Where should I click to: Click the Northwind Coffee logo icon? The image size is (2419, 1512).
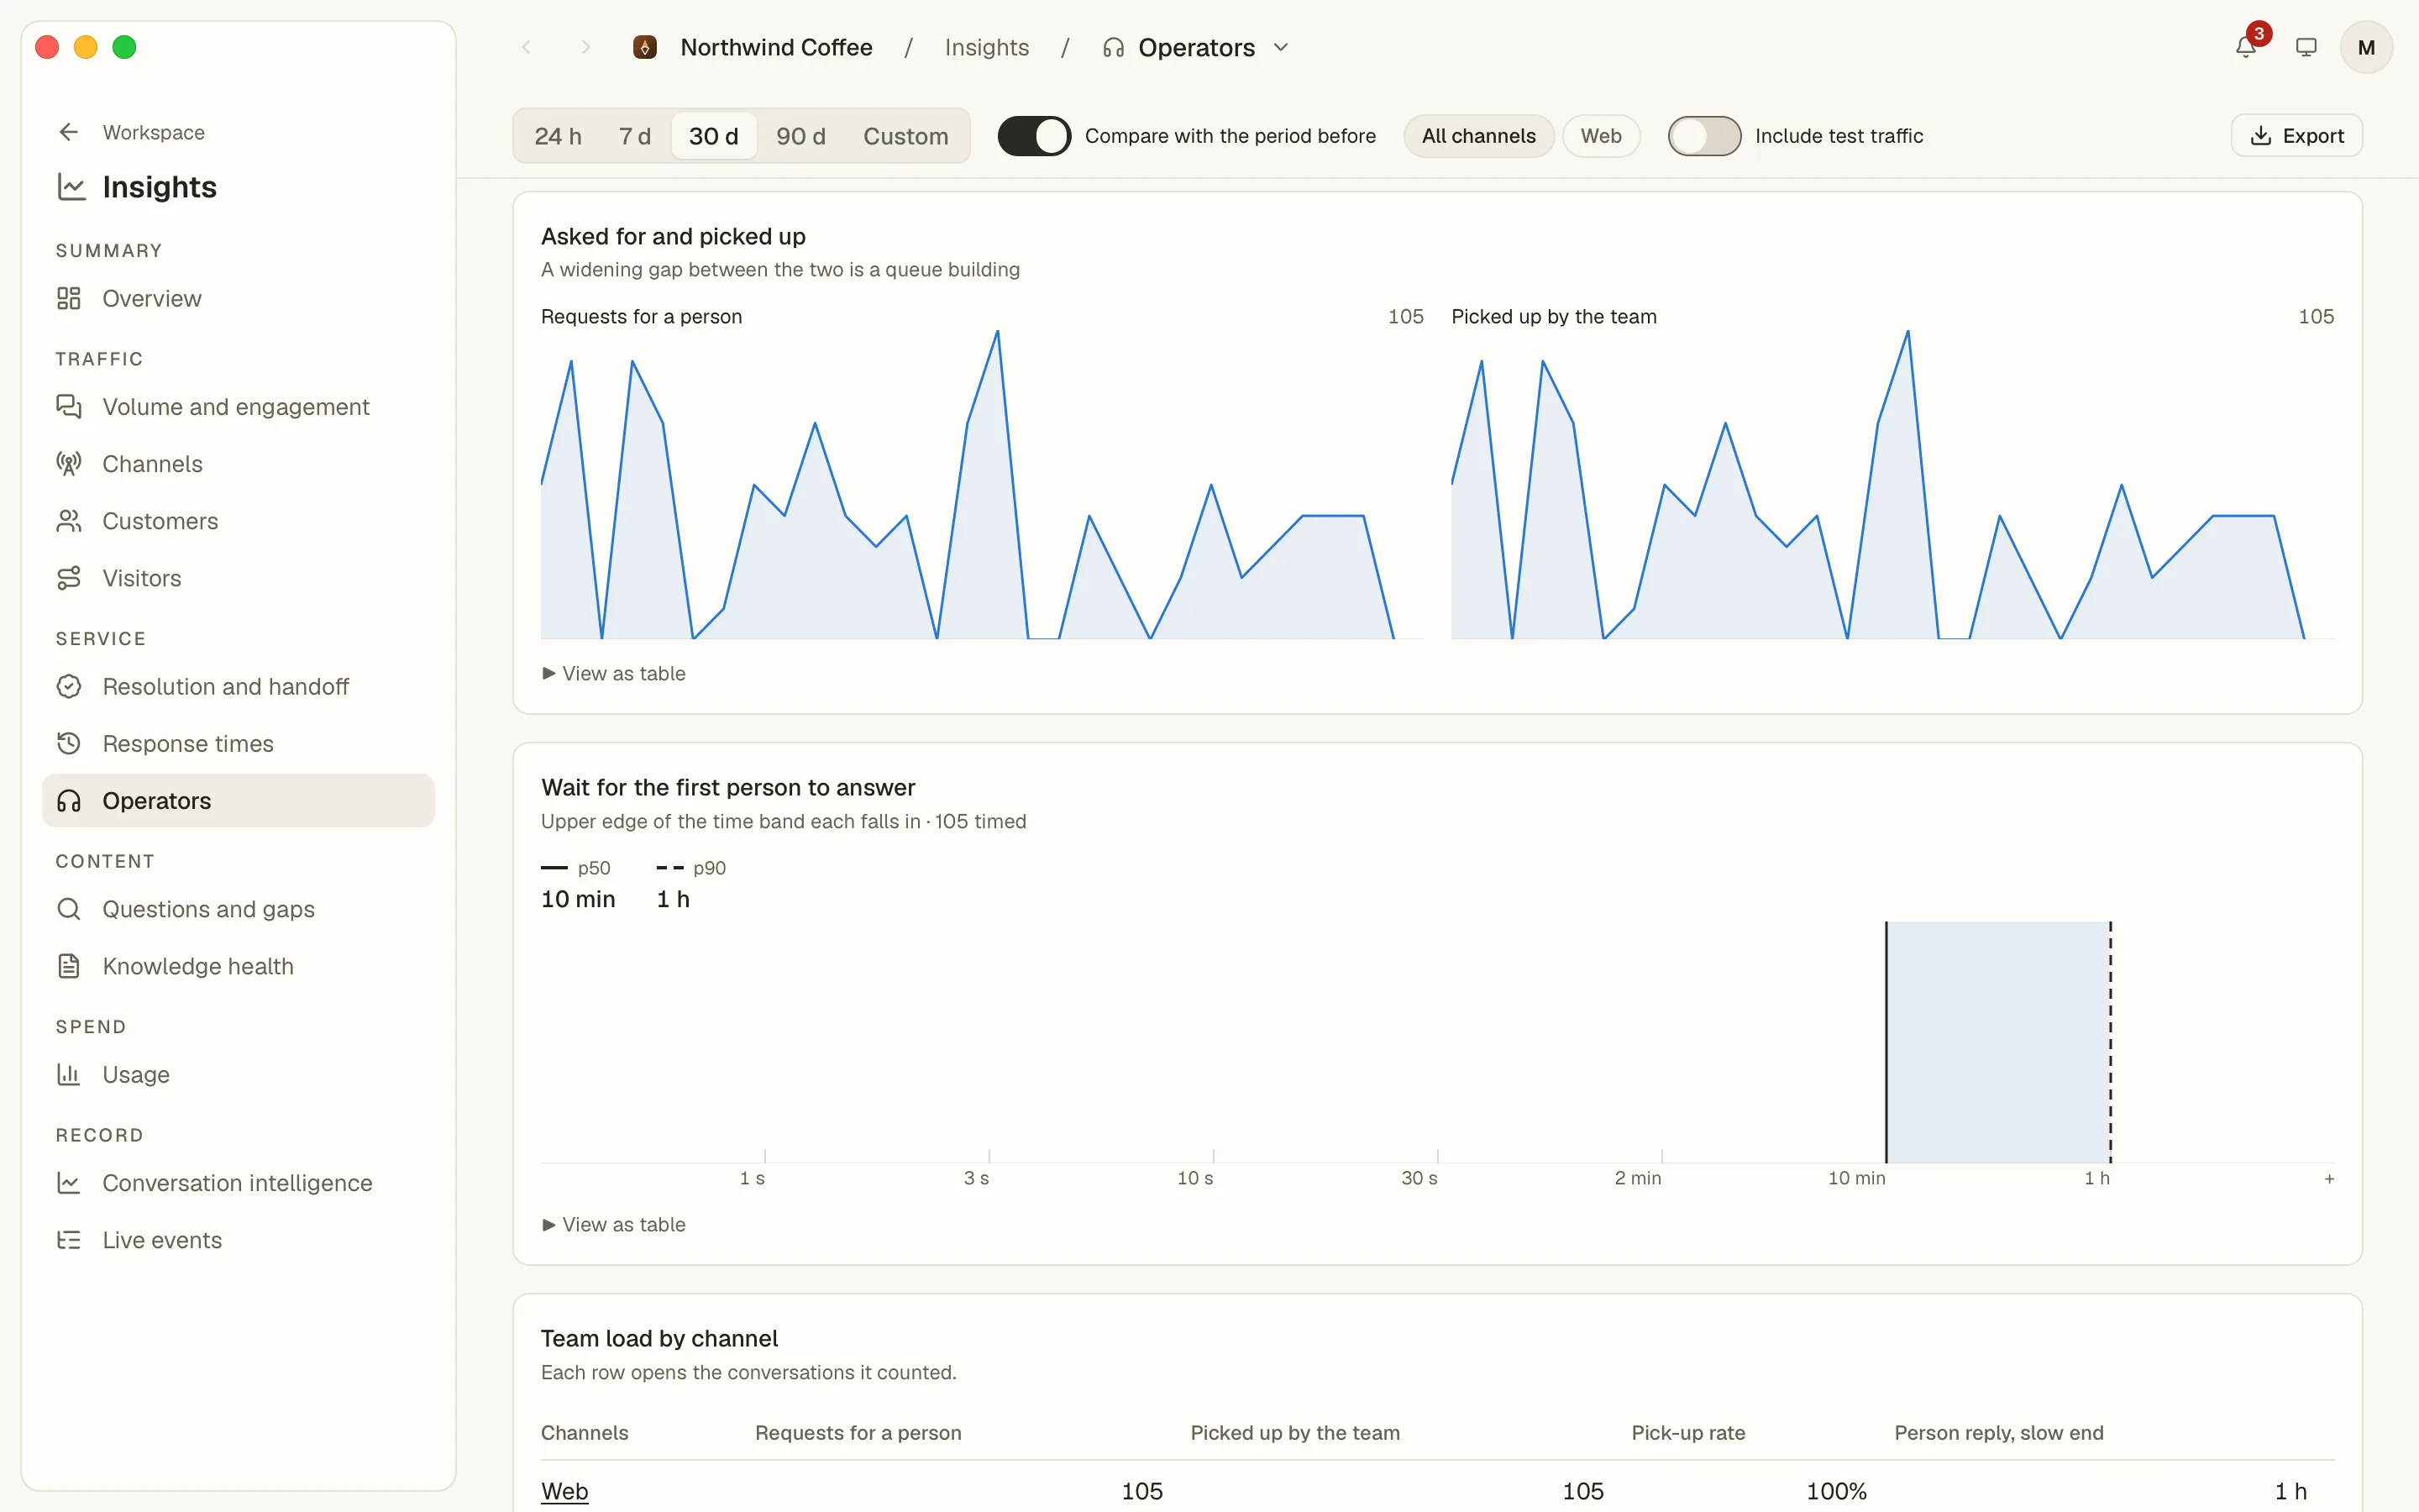coord(645,47)
